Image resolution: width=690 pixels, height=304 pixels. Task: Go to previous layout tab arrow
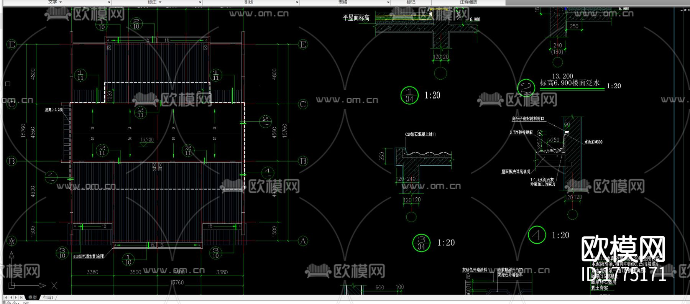(x=11, y=297)
